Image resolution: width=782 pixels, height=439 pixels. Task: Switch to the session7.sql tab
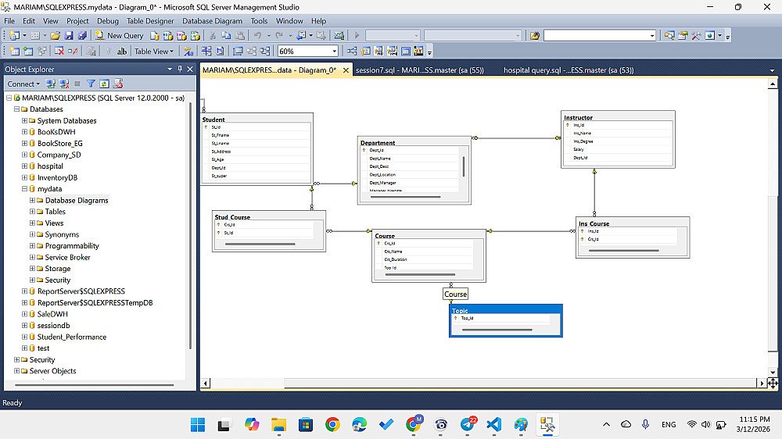pyautogui.click(x=419, y=70)
